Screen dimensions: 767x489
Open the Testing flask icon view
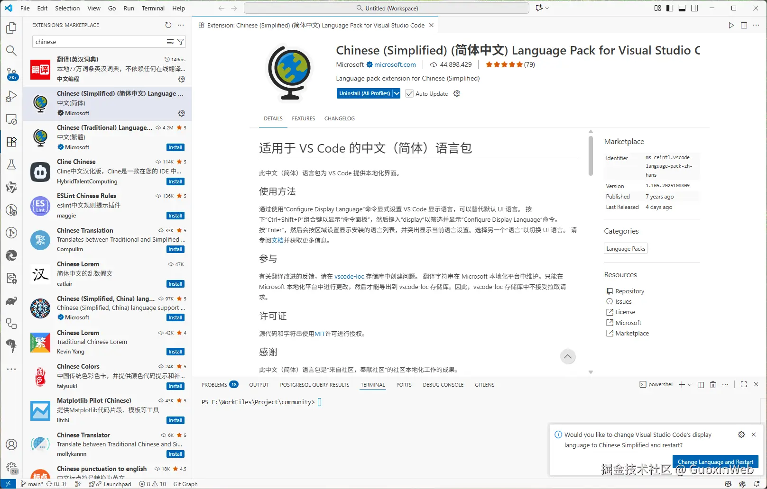[11, 164]
